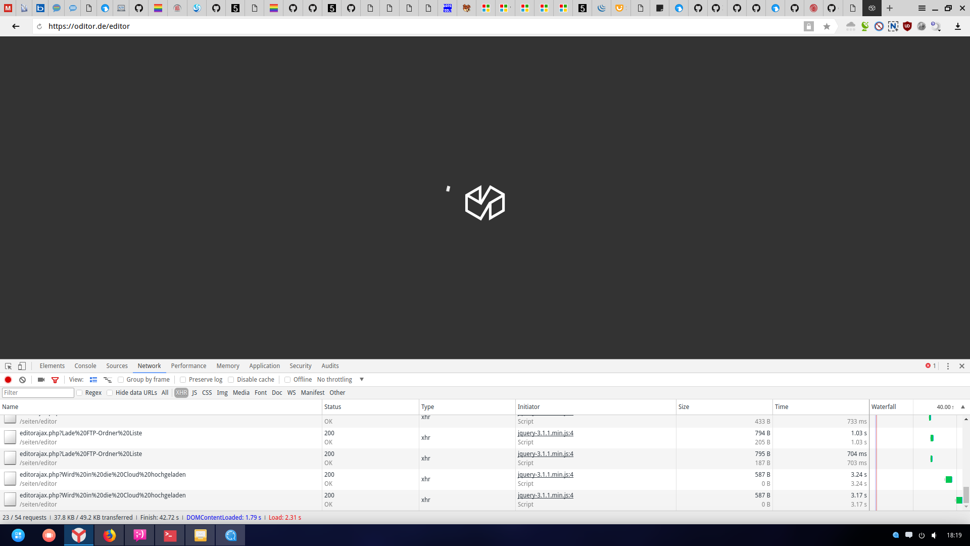Clear the network log
Image resolution: width=970 pixels, height=546 pixels.
[22, 380]
